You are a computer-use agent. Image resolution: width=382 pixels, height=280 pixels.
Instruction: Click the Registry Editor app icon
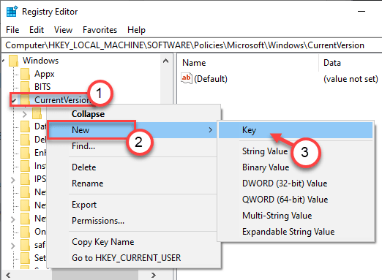(x=12, y=11)
